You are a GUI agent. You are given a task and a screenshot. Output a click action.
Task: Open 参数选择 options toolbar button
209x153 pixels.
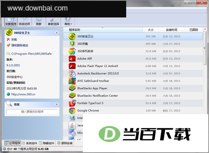(53, 22)
